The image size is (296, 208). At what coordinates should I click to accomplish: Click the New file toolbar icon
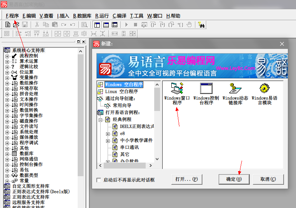pyautogui.click(x=7, y=24)
